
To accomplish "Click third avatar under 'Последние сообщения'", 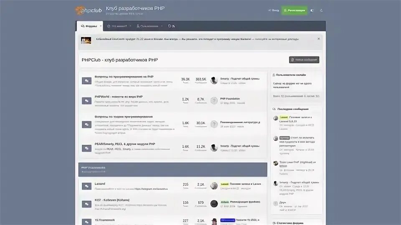I will pos(275,163).
